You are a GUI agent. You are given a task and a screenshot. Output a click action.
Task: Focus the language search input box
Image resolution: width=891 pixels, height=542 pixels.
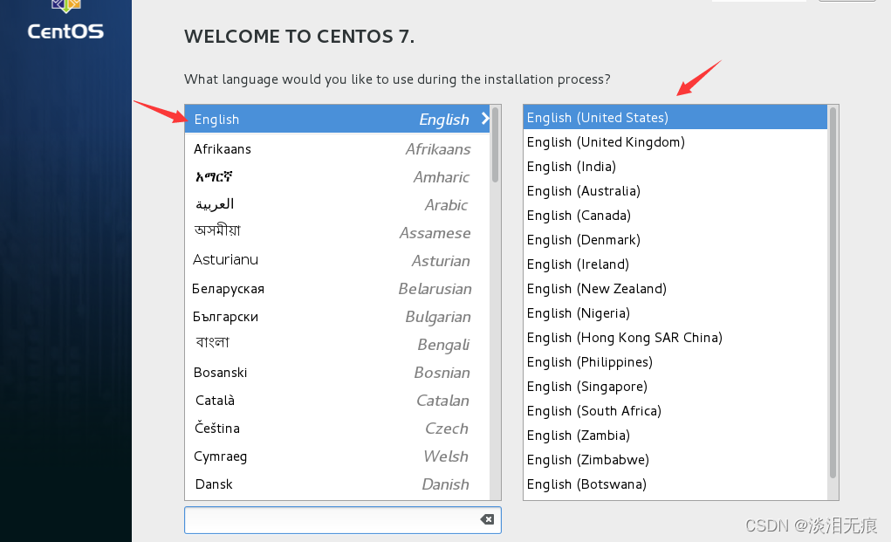point(343,520)
